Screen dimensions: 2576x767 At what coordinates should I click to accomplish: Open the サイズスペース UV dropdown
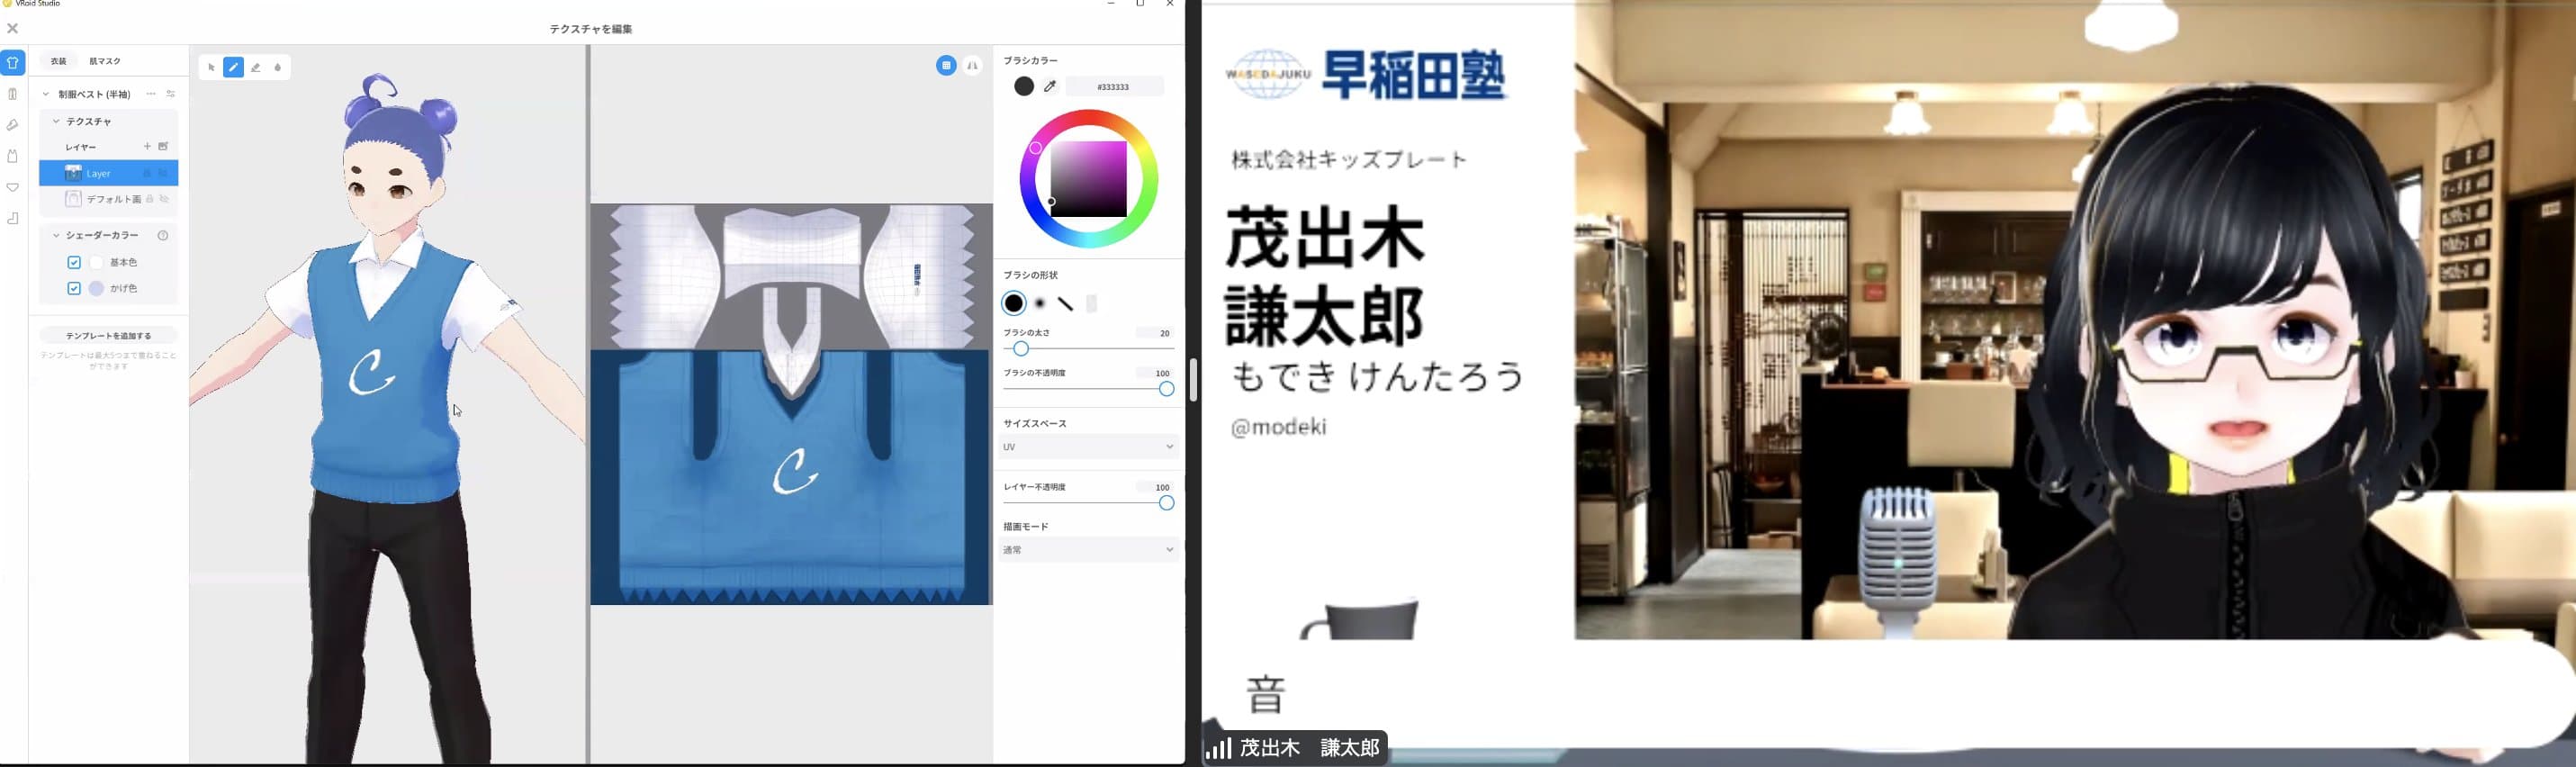(x=1087, y=447)
